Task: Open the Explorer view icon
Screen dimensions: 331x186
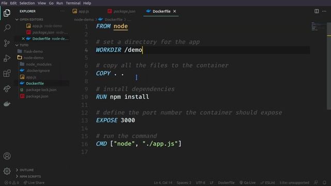Action: coord(7,13)
